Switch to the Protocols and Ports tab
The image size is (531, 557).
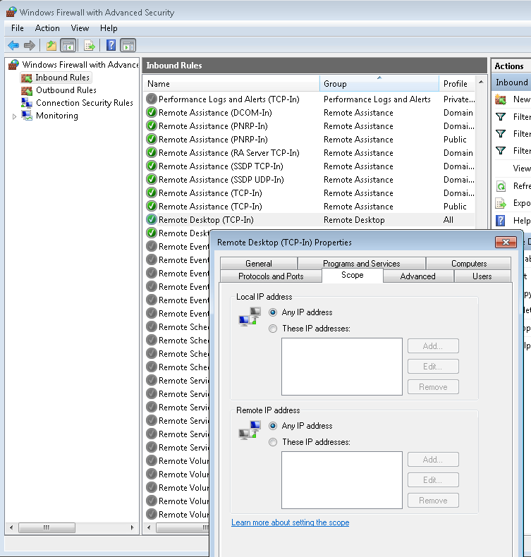pyautogui.click(x=271, y=276)
